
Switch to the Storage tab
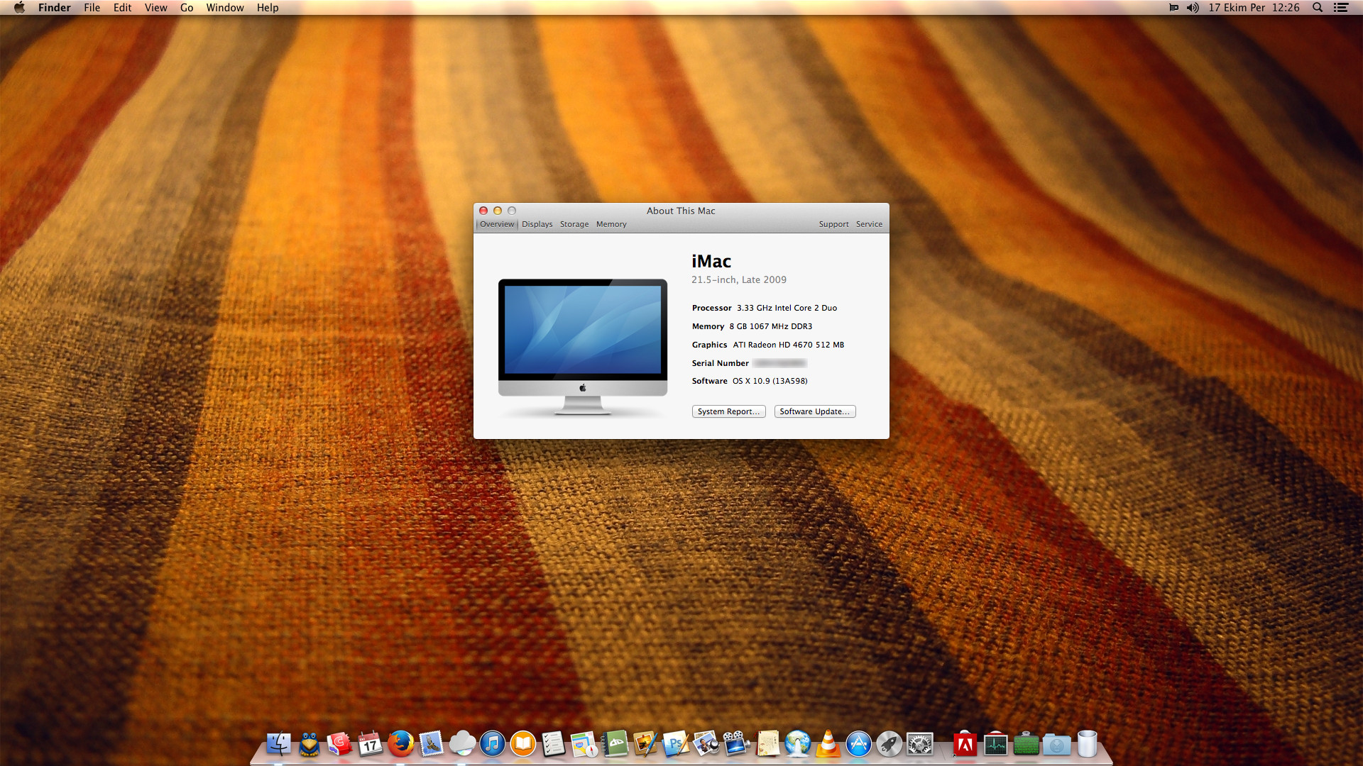(574, 224)
